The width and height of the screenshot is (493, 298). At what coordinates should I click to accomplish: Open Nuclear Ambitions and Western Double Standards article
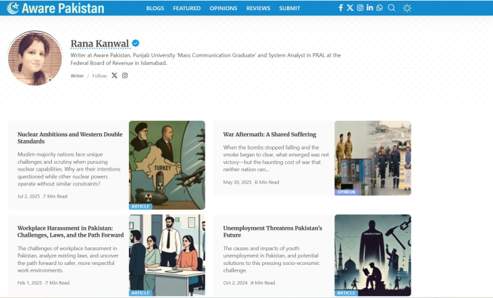(70, 138)
